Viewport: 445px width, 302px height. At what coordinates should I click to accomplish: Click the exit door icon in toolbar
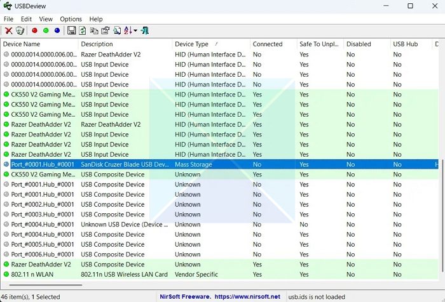click(x=146, y=30)
